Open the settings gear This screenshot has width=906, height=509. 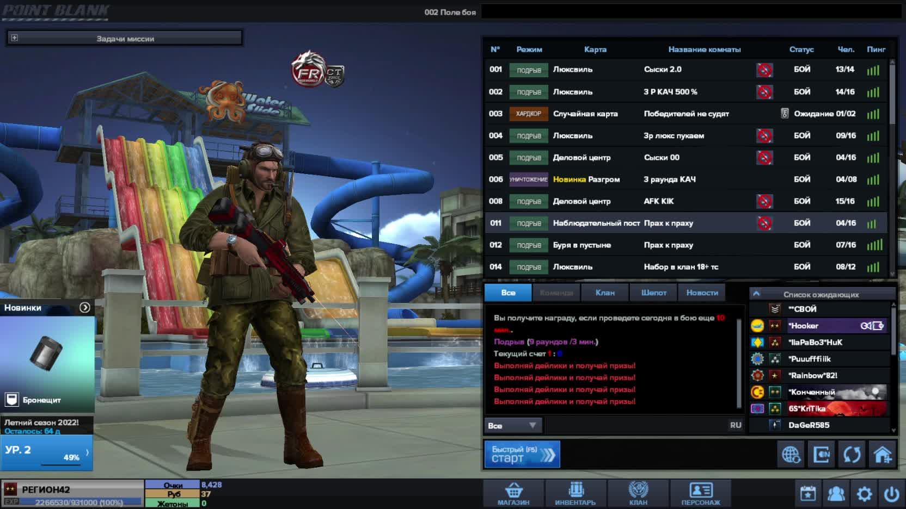tap(864, 494)
